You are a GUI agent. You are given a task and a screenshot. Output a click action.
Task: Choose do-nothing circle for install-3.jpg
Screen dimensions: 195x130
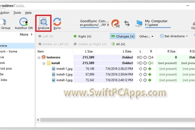click(145, 80)
